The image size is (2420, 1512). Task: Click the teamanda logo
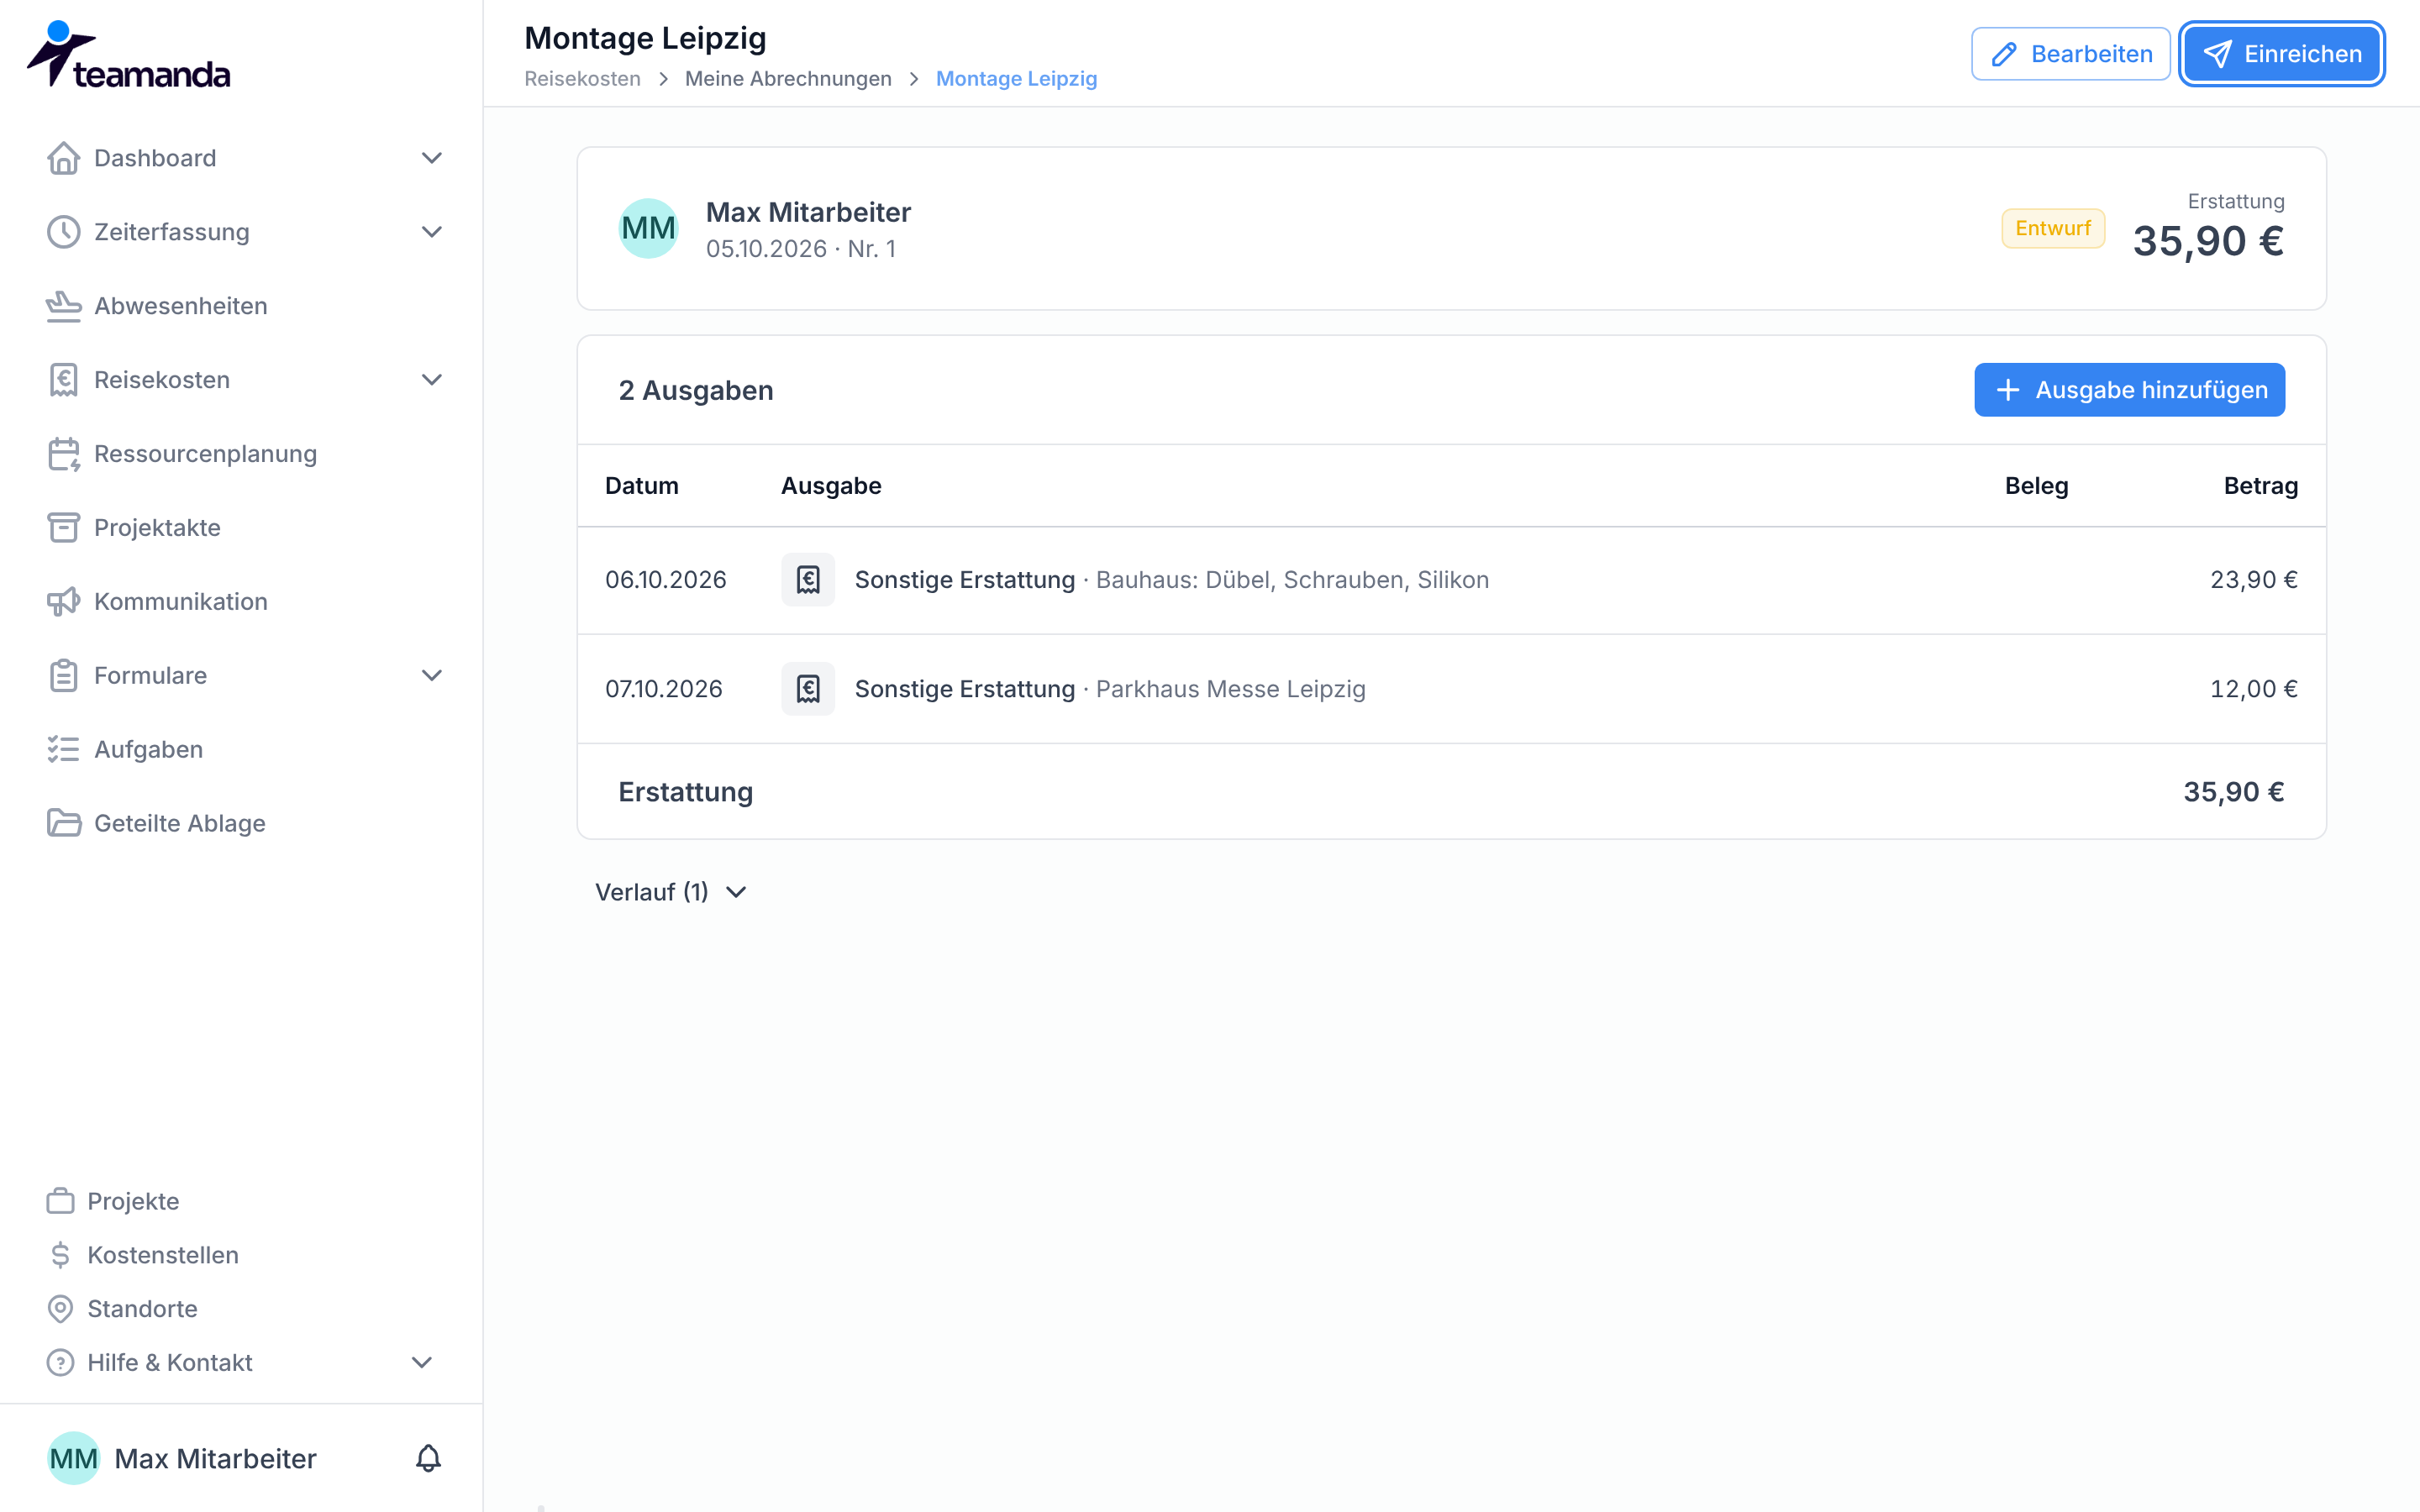128,55
